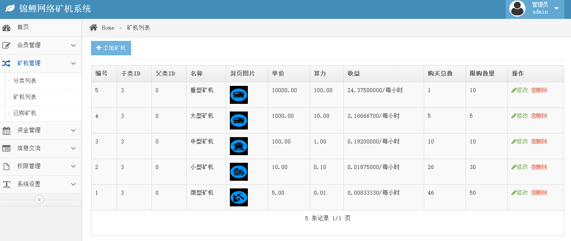Open 分类列表 in the sidebar
Image resolution: width=571 pixels, height=241 pixels.
point(25,81)
